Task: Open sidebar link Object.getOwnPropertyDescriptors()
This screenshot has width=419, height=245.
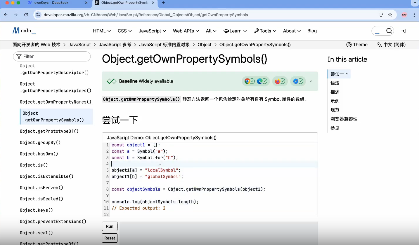Action: tap(56, 87)
